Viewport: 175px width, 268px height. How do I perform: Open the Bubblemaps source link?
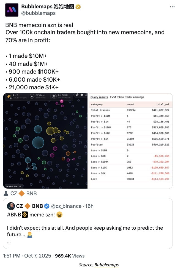point(106,265)
